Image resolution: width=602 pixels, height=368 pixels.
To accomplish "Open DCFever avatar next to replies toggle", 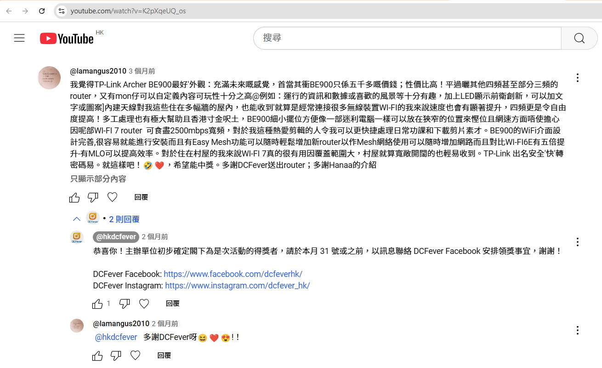I will click(x=93, y=218).
